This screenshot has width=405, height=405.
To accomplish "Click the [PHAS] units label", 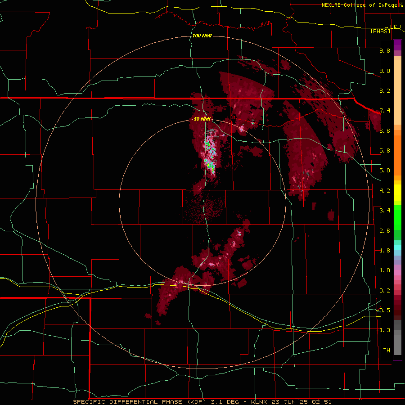I will click(380, 31).
